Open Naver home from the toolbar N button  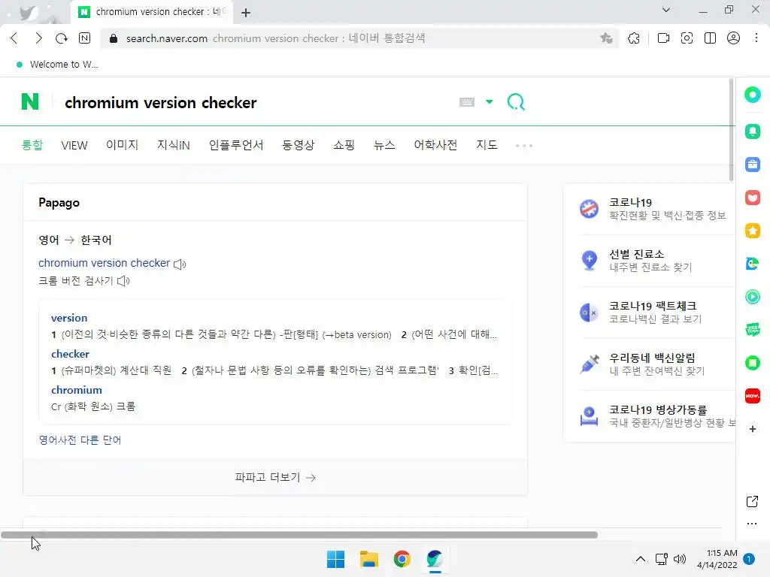(x=84, y=38)
